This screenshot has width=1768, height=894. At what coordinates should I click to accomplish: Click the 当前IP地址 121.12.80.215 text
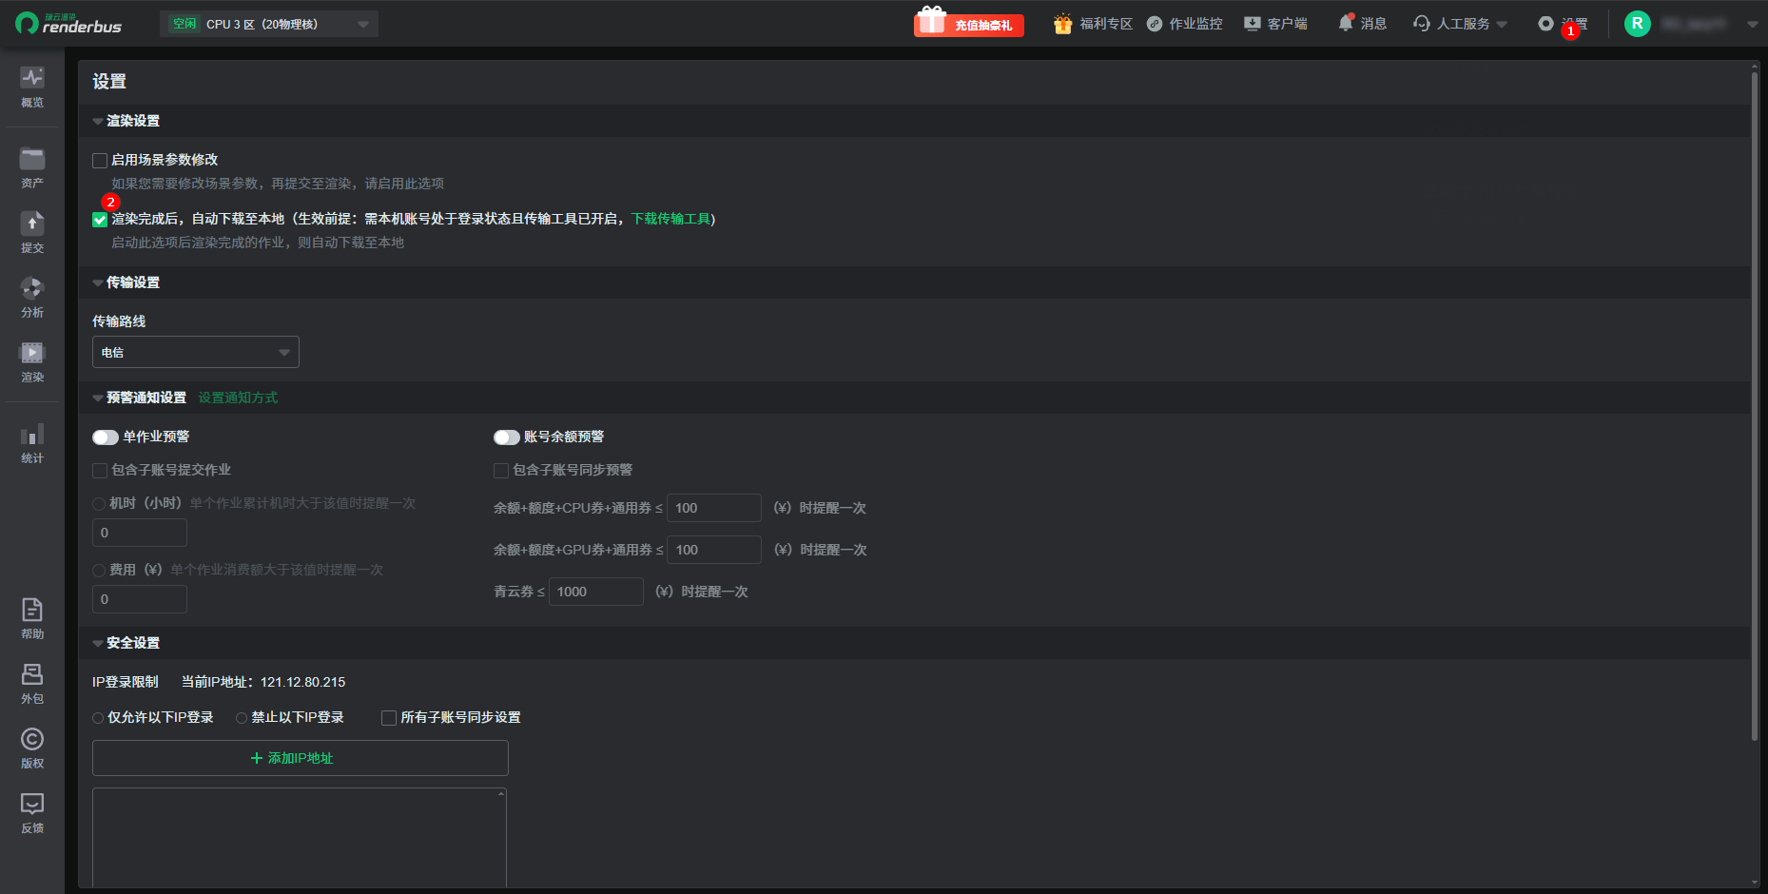click(263, 682)
